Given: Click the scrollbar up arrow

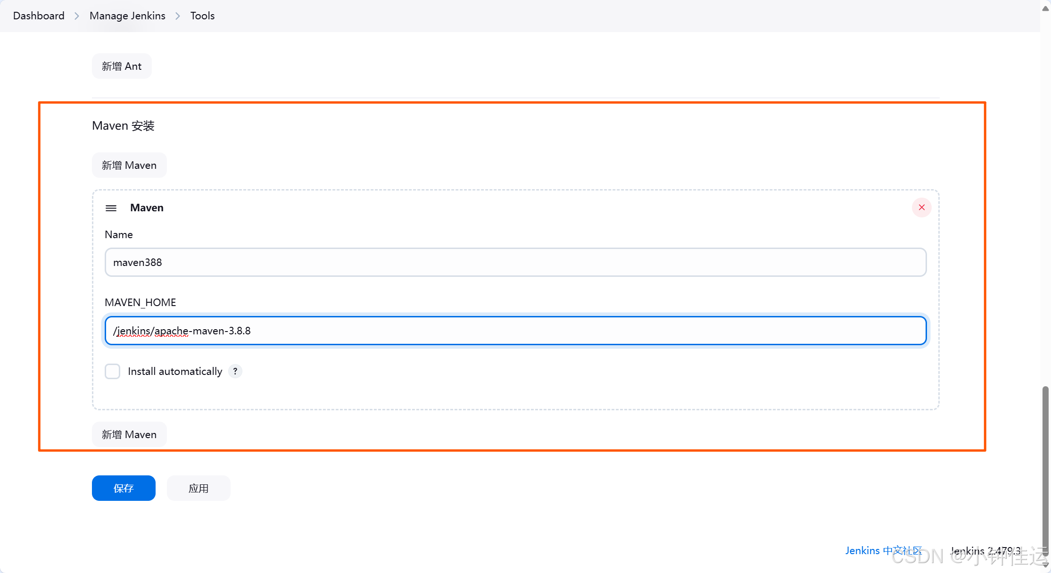Looking at the screenshot, I should (x=1045, y=8).
